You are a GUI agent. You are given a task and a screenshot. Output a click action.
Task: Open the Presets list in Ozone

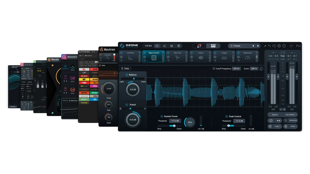point(237,46)
